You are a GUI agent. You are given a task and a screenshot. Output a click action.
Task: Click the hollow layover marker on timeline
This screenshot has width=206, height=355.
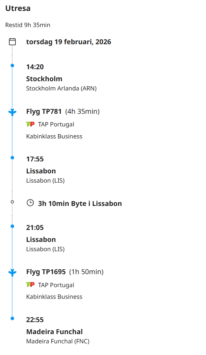tap(12, 202)
